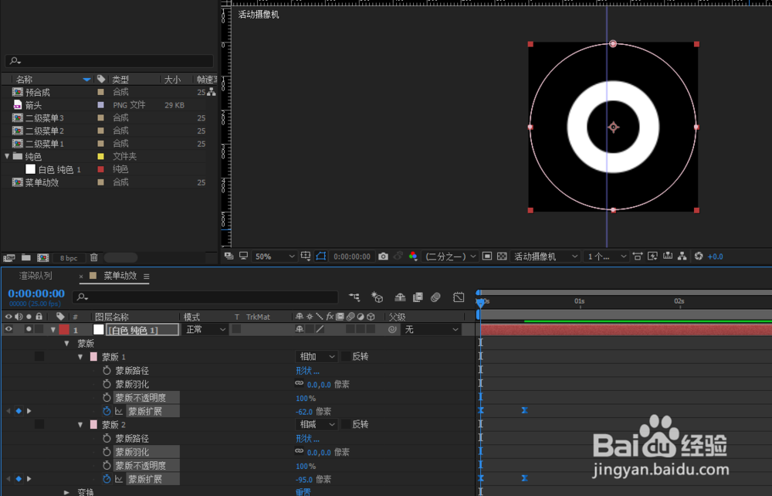This screenshot has width=772, height=496.
Task: Toggle the lock box of 蒙版 1
Action: (x=39, y=356)
